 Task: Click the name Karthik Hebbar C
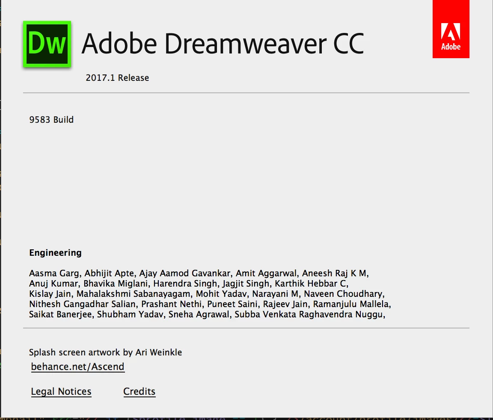(310, 284)
